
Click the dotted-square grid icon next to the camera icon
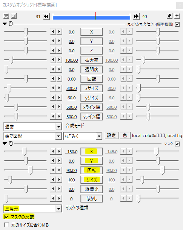[14, 16]
